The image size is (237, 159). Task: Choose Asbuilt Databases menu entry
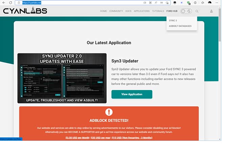tap(180, 26)
